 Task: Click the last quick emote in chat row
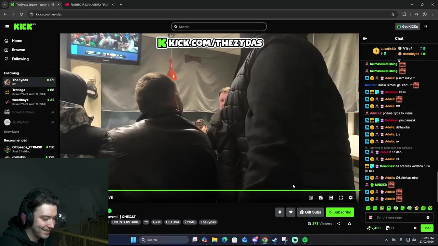click(430, 208)
